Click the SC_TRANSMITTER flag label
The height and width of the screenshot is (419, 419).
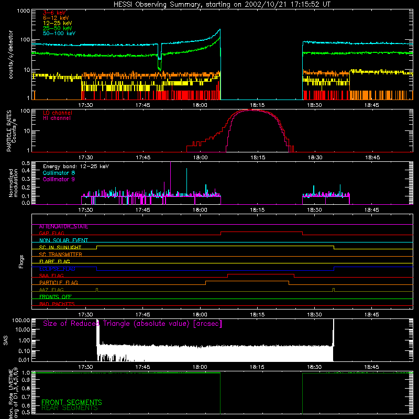coord(61,255)
